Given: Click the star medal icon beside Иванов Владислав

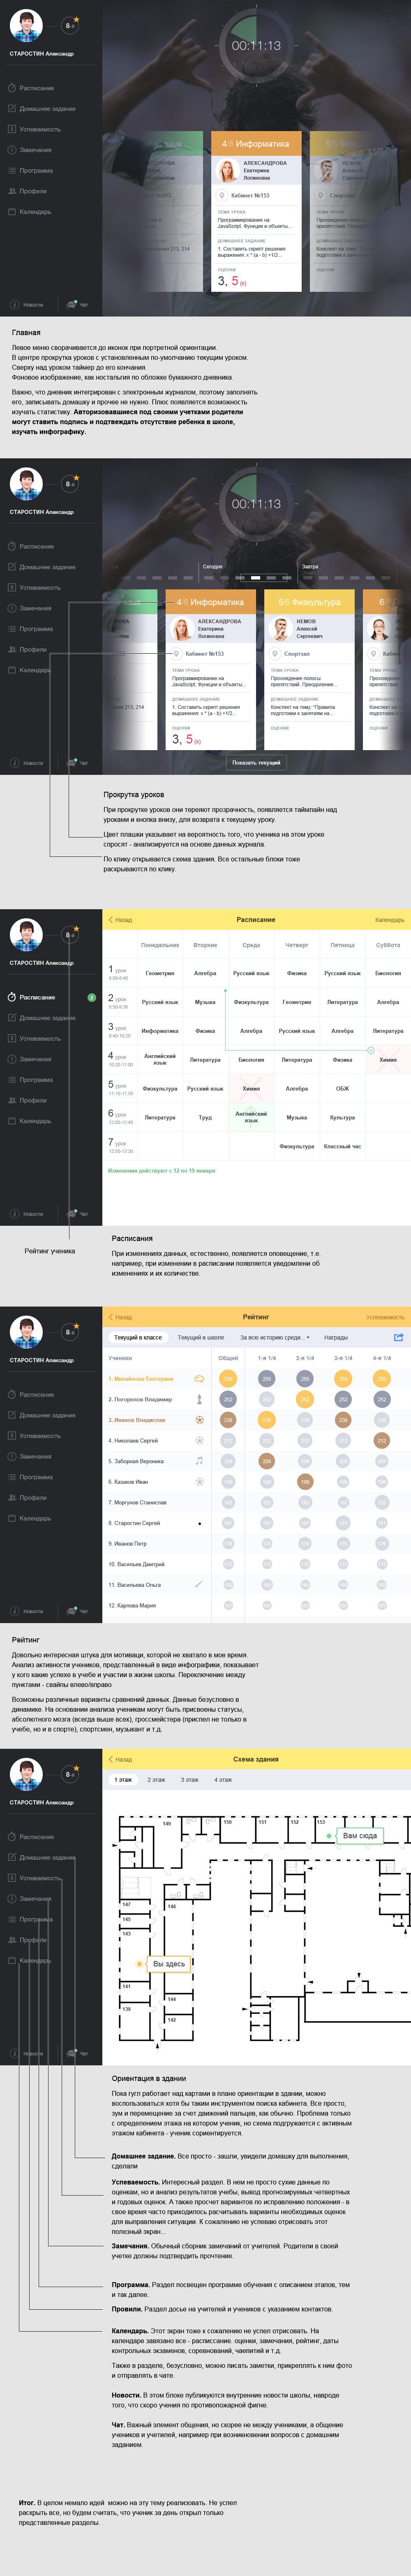Looking at the screenshot, I should (x=199, y=1420).
